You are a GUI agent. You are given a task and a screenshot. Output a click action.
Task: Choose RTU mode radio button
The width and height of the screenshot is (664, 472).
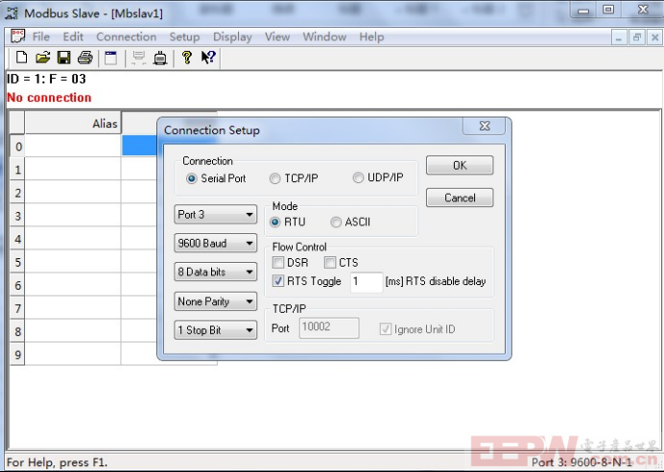click(275, 223)
